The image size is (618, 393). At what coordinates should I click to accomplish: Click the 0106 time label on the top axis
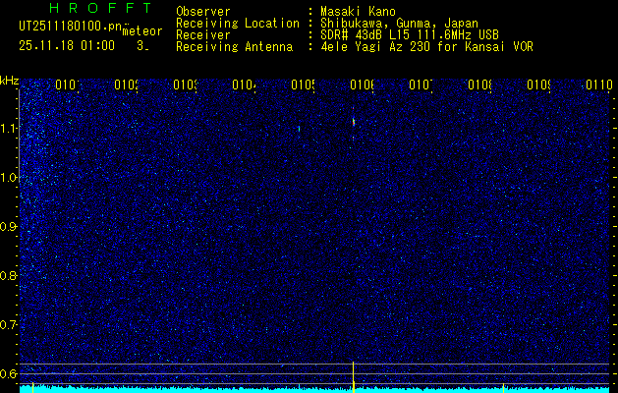coord(362,84)
